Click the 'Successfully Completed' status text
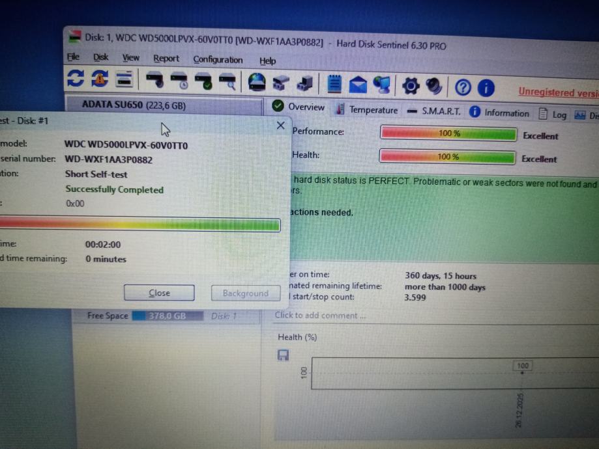Image resolution: width=599 pixels, height=449 pixels. (114, 189)
